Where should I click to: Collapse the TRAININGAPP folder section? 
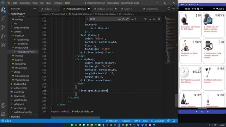[x=18, y=14]
